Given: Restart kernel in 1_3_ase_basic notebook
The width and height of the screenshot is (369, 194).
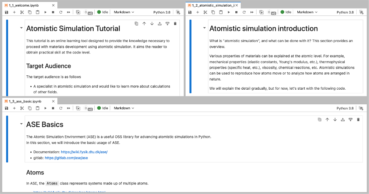Looking at the screenshot, I should tap(61, 109).
